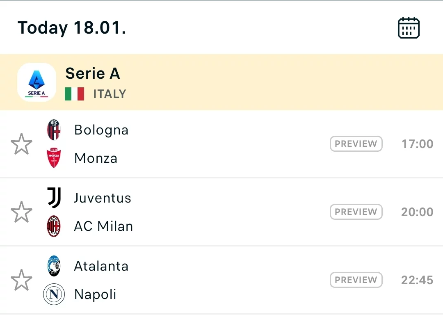This screenshot has height=317, width=443.
Task: Star the Atalanta vs Napoli match
Action: tap(21, 280)
